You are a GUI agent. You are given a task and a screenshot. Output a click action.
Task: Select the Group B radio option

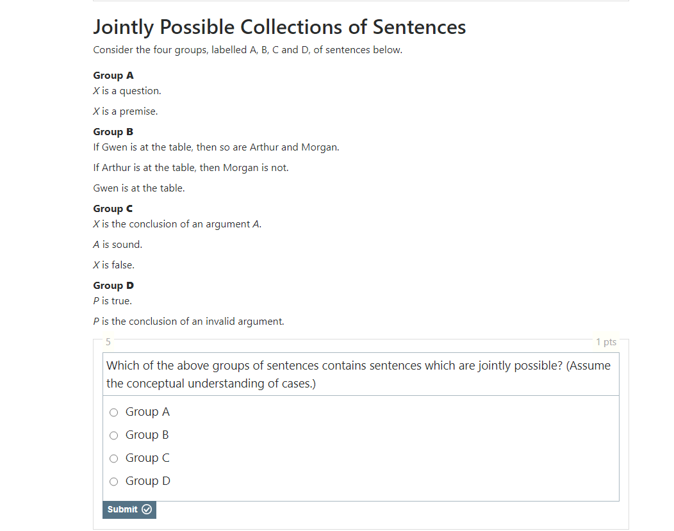click(x=114, y=436)
